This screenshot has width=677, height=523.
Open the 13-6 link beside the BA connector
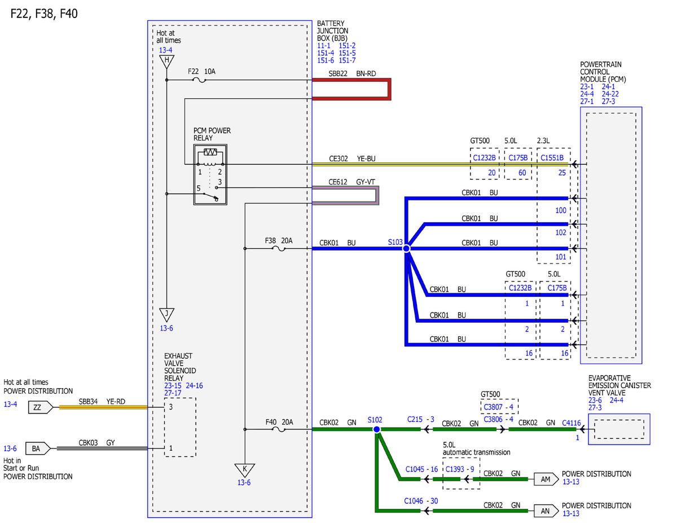pos(10,449)
